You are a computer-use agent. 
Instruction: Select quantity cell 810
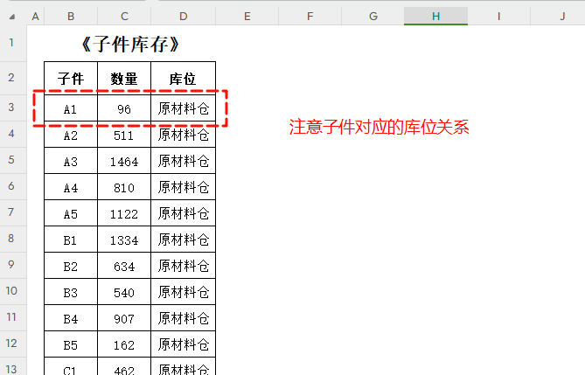point(124,186)
